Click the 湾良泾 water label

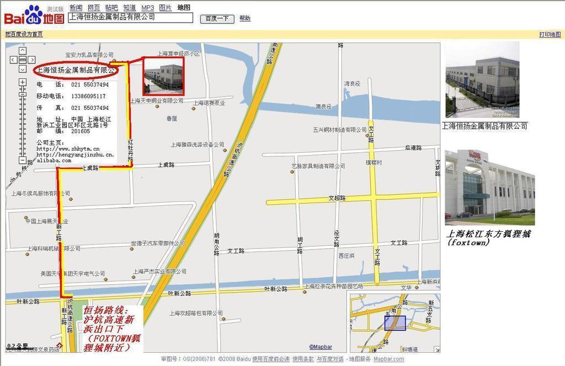(352, 83)
